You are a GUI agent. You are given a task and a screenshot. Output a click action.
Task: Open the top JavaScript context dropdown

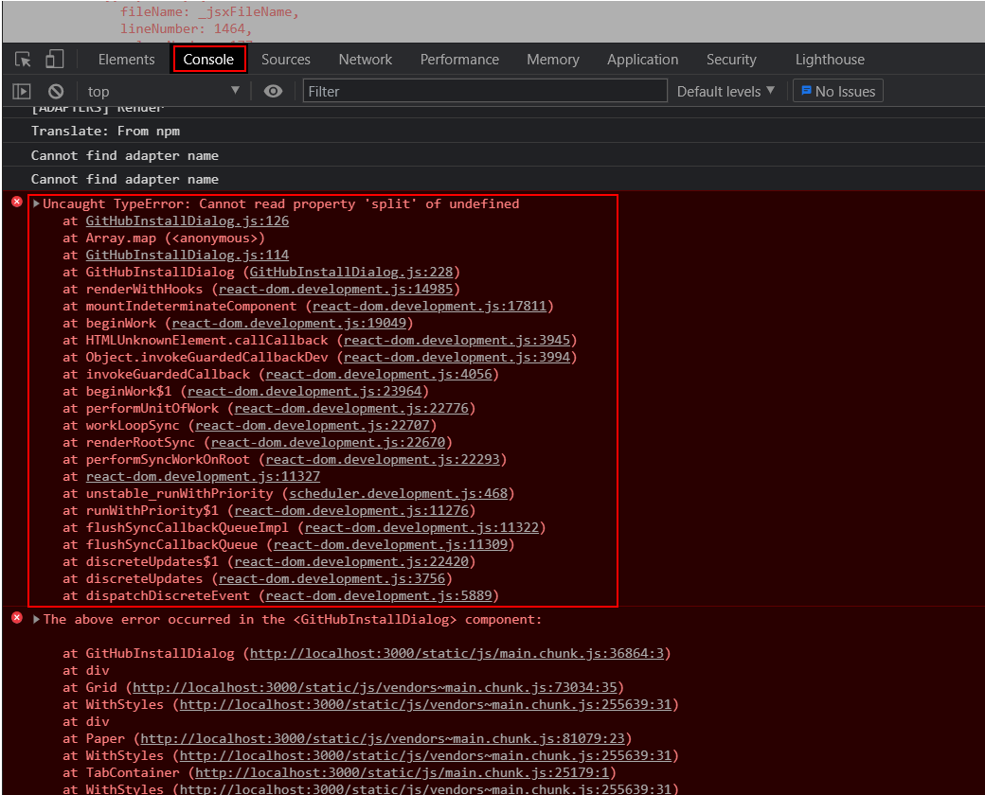163,92
